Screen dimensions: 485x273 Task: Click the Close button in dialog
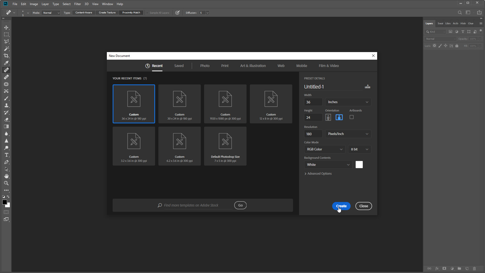click(x=363, y=206)
